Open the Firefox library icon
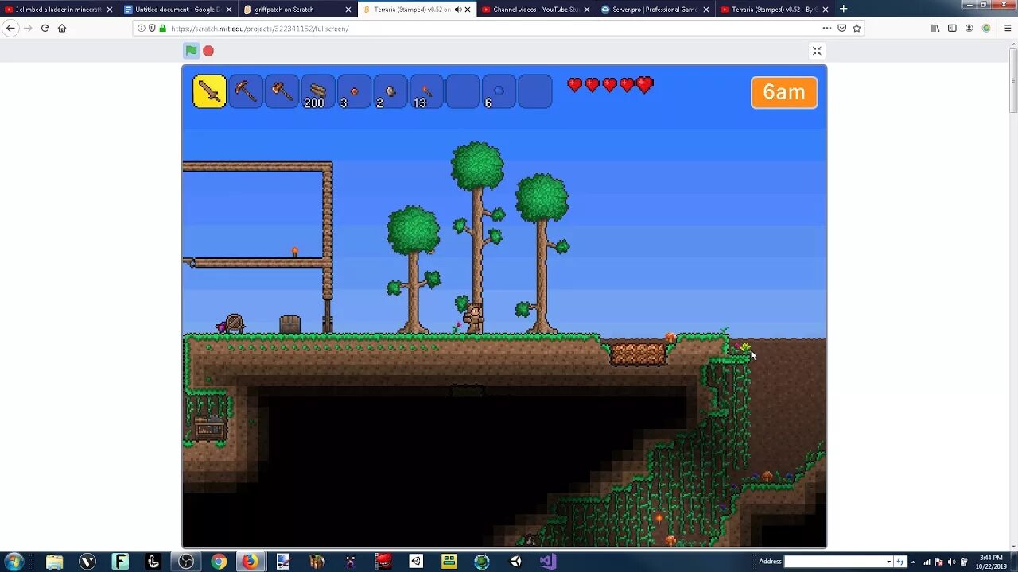The width and height of the screenshot is (1018, 572). (935, 28)
